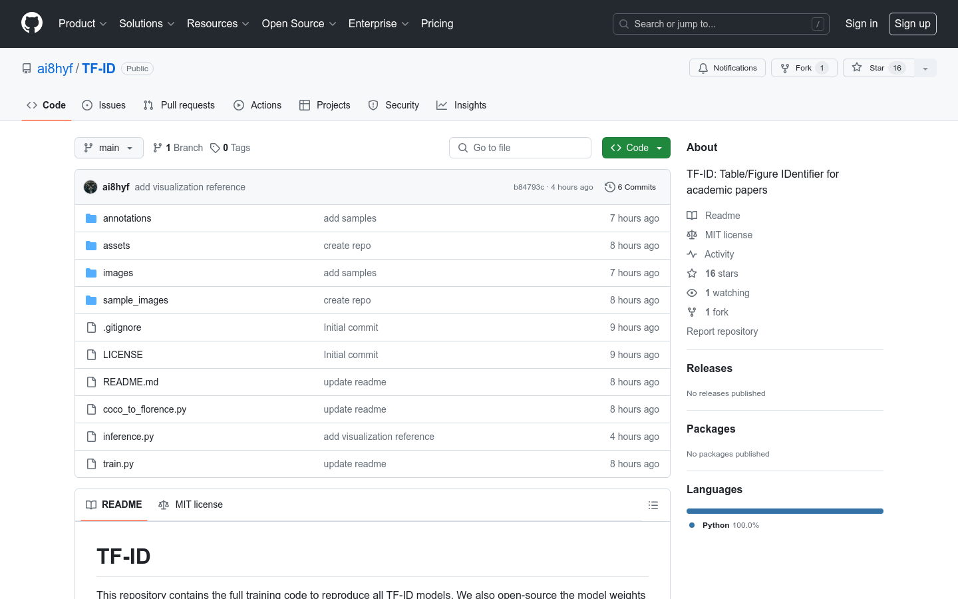
Task: Click the repository book icon beside ai8hyf
Action: pos(27,69)
